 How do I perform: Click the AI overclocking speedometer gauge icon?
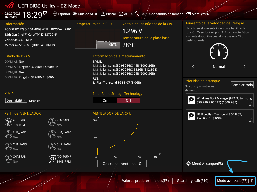219,51
